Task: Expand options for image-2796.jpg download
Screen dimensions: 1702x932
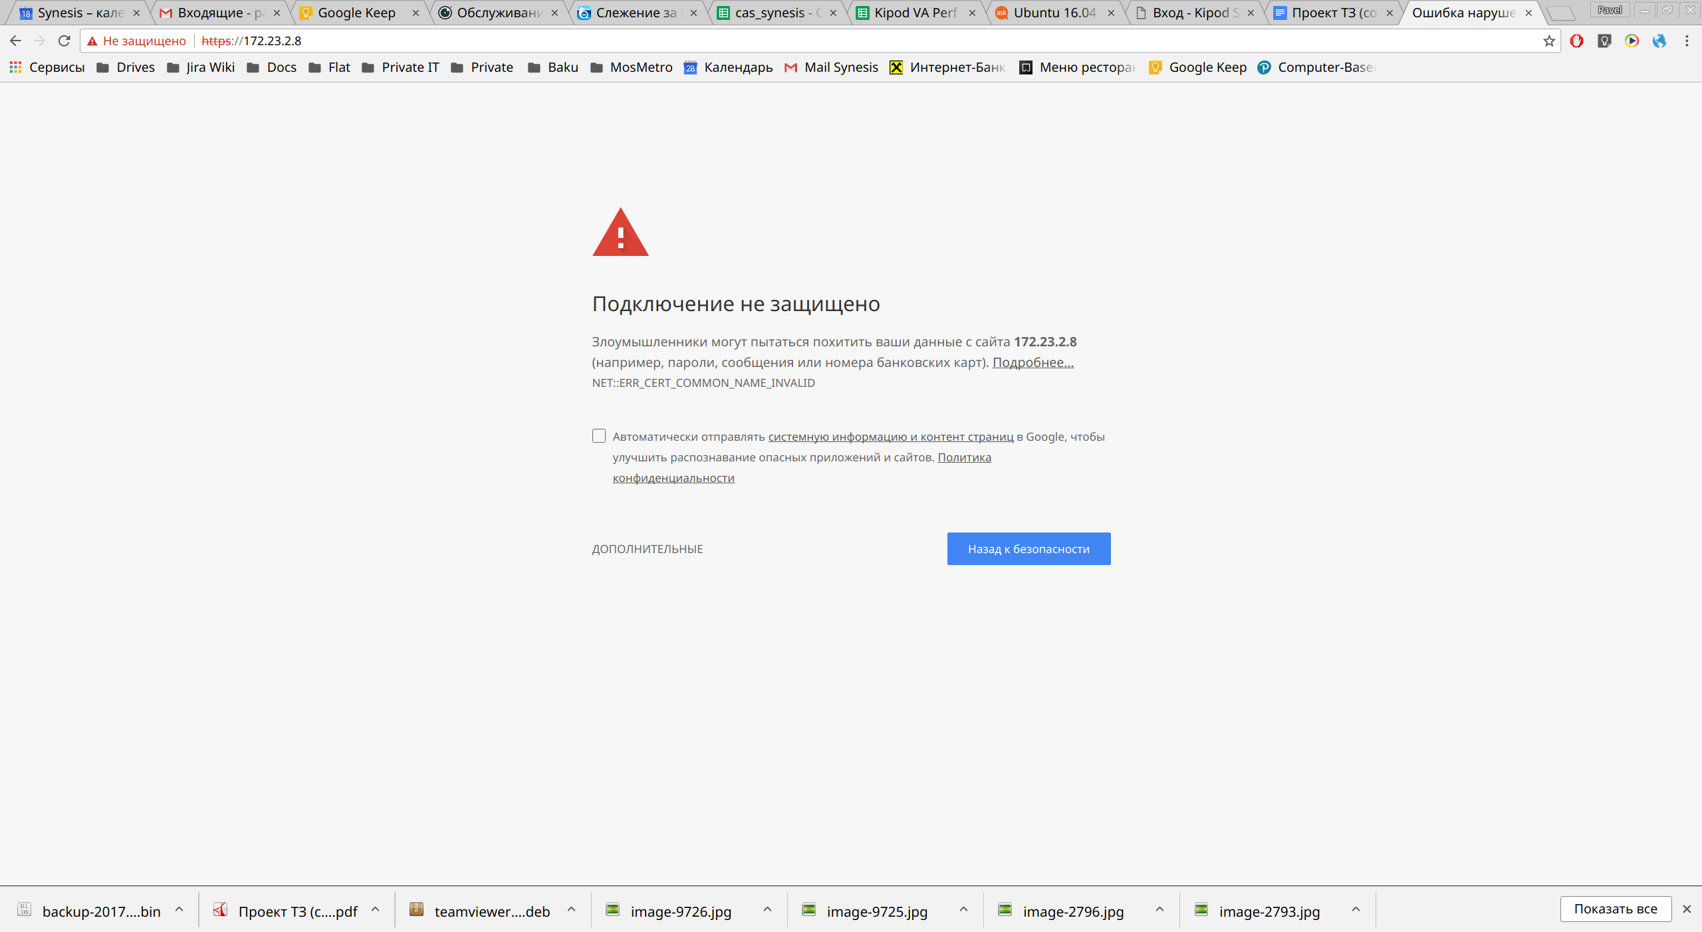Action: [x=1159, y=909]
